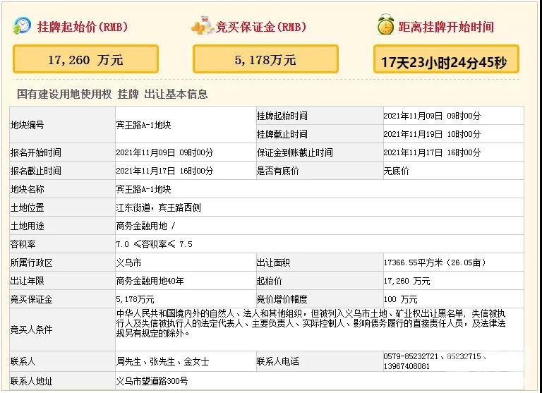Select the 保证金到账截止时间 date value
Screen dimensions: 542x393
431,152
